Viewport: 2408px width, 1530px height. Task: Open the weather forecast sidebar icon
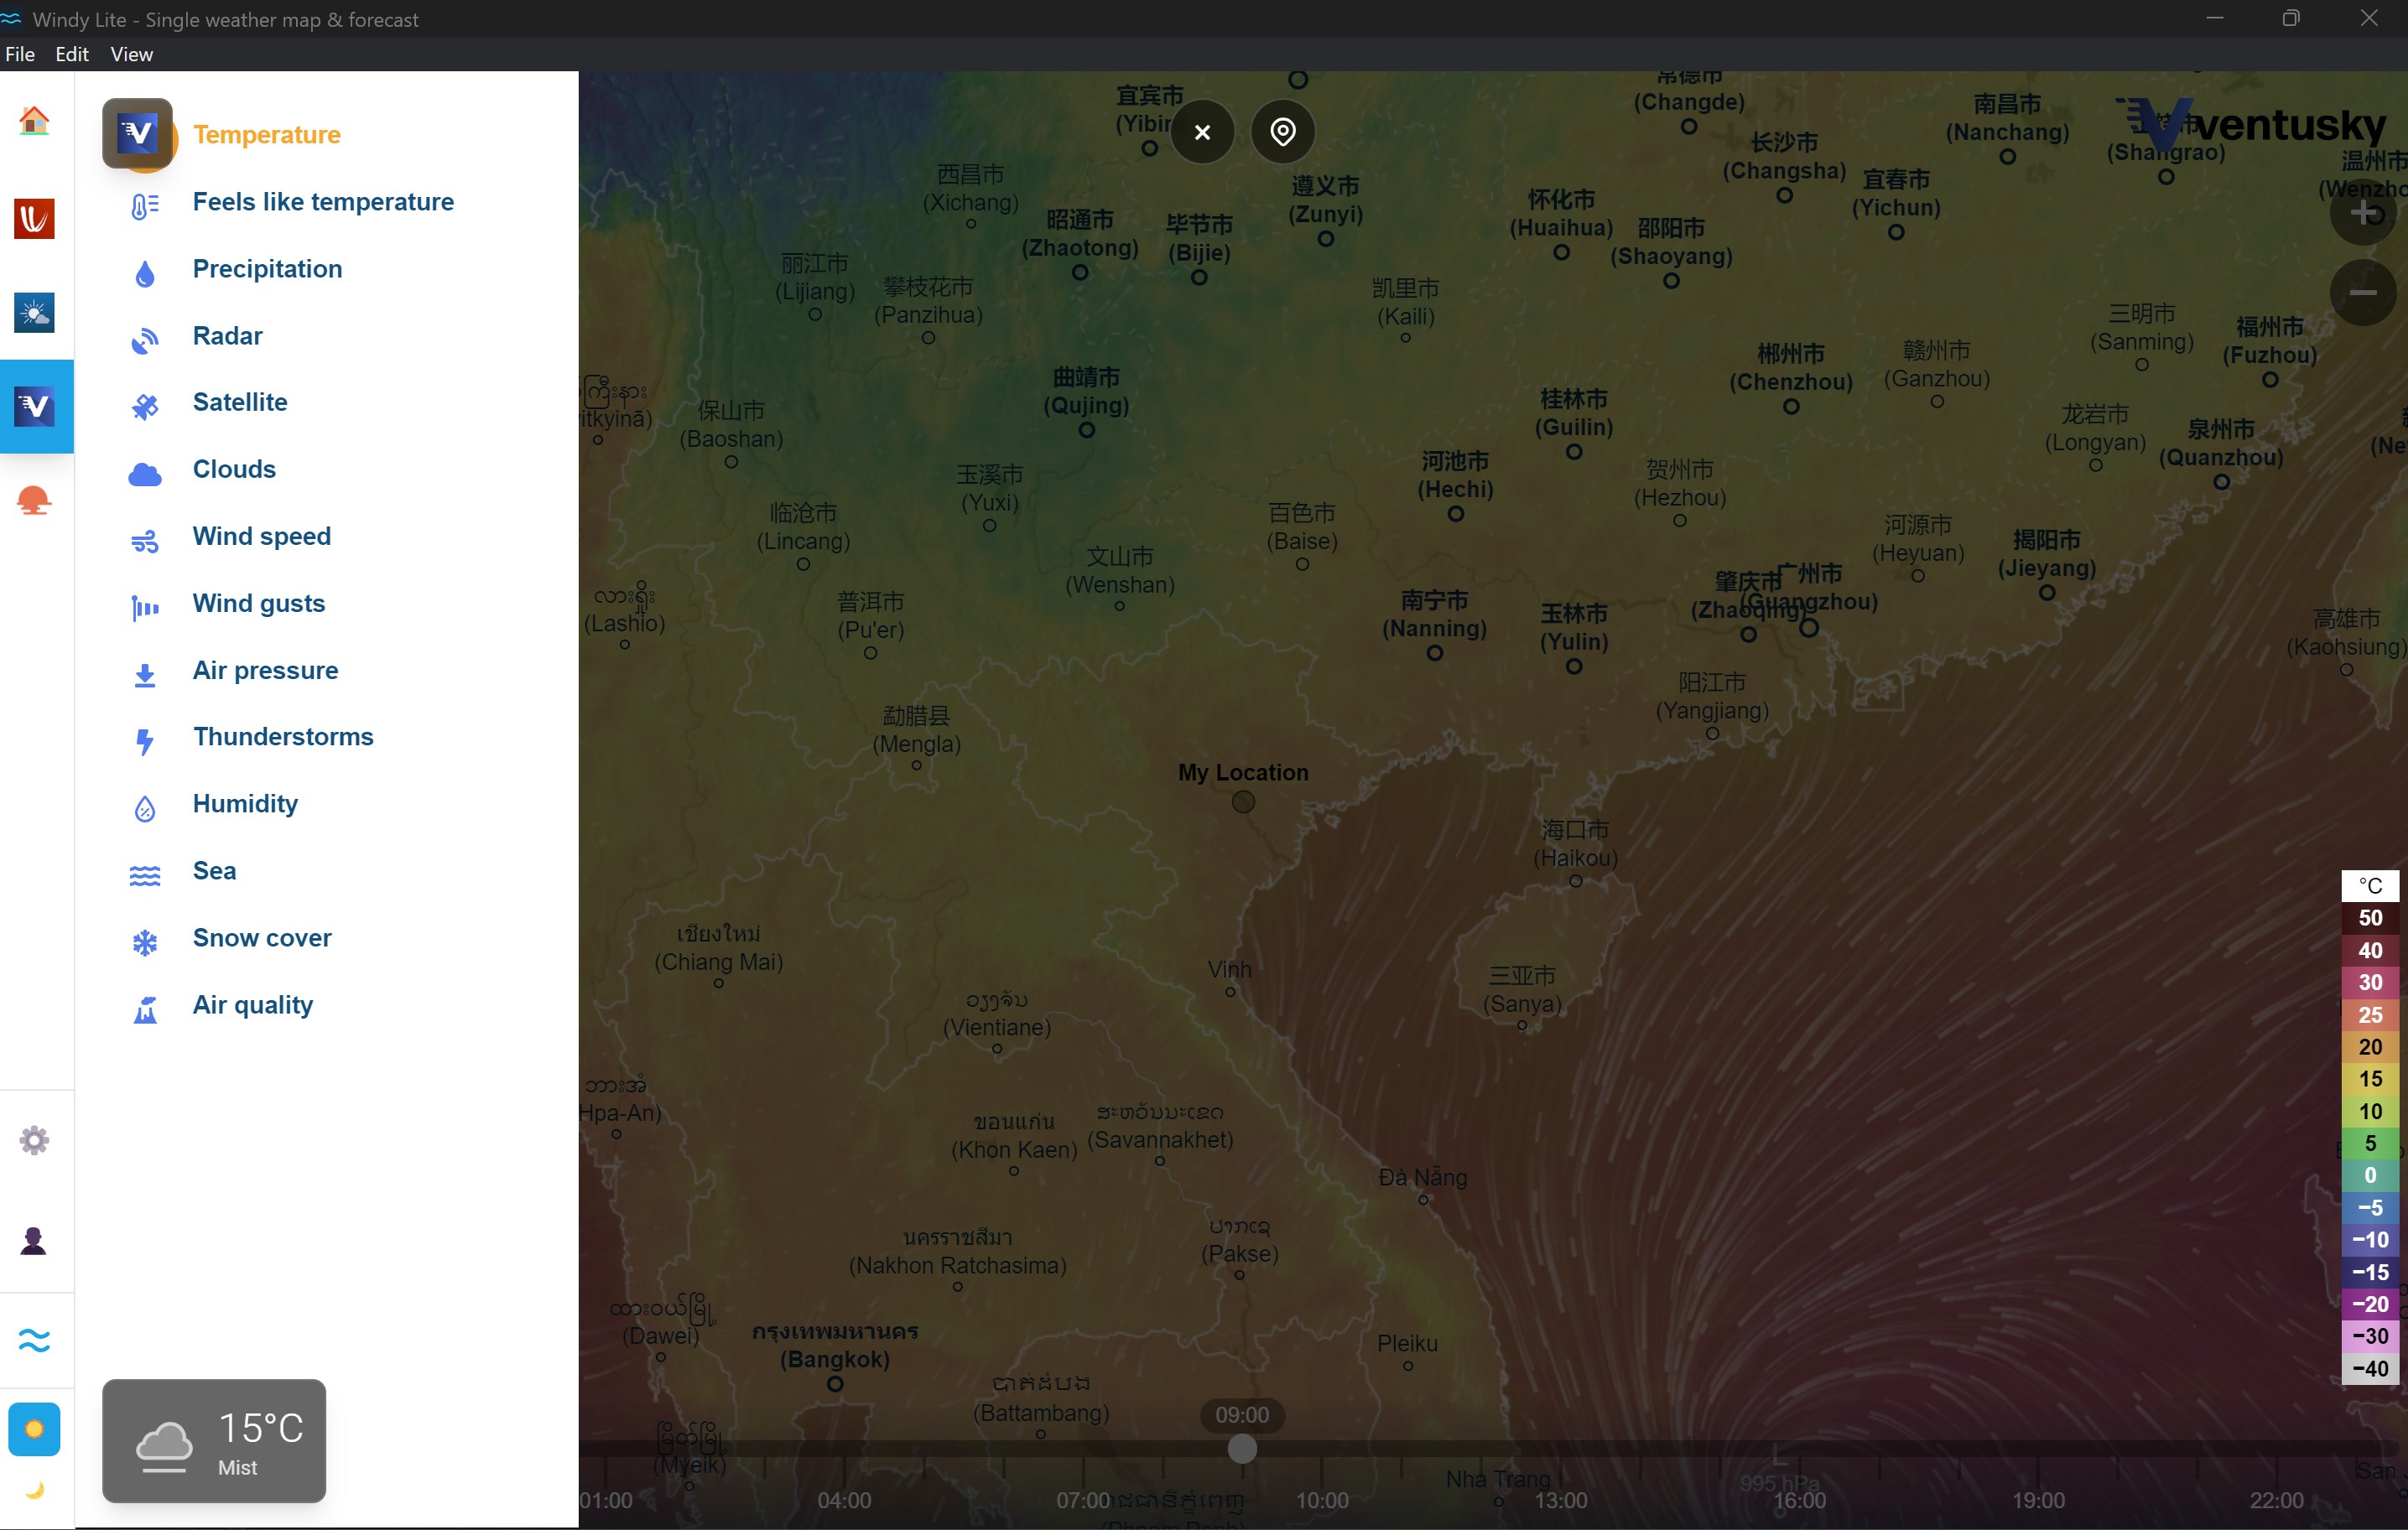click(36, 313)
